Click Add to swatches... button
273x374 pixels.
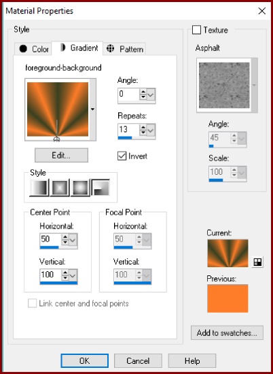pos(227,333)
